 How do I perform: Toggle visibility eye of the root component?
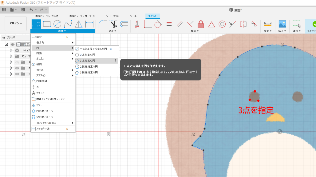(12, 45)
